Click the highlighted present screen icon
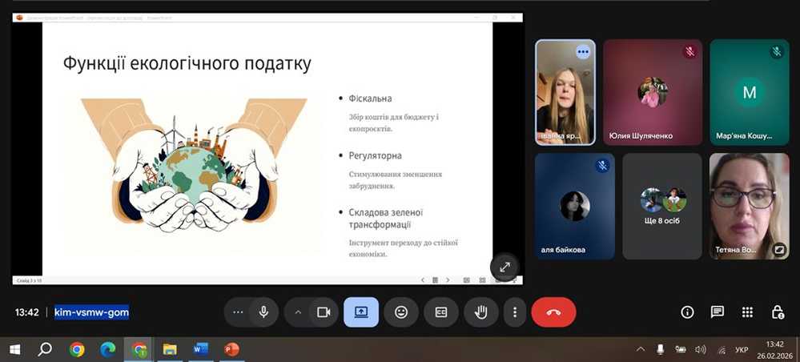 361,312
